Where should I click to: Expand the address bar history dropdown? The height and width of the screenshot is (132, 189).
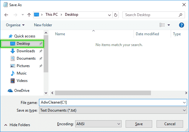pyautogui.click(x=109, y=15)
